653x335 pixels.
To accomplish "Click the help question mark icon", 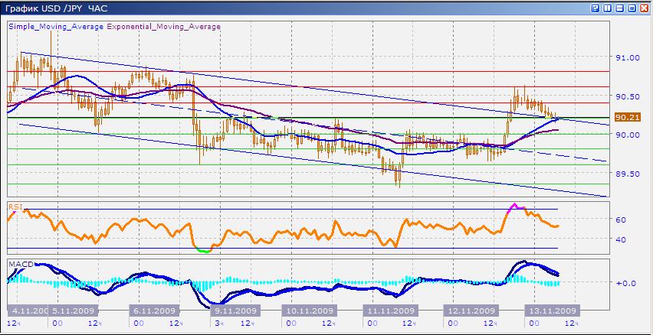I will [x=596, y=8].
